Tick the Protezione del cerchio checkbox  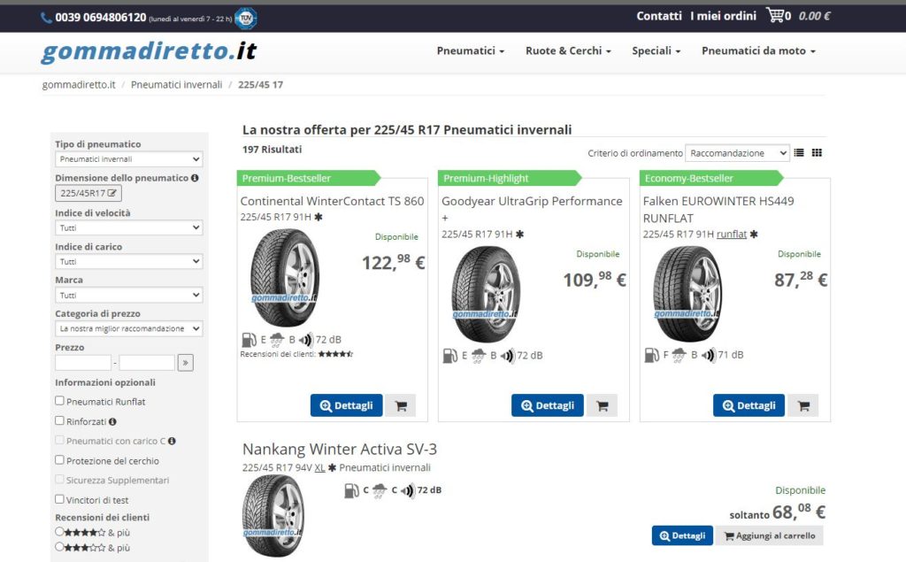(x=60, y=460)
